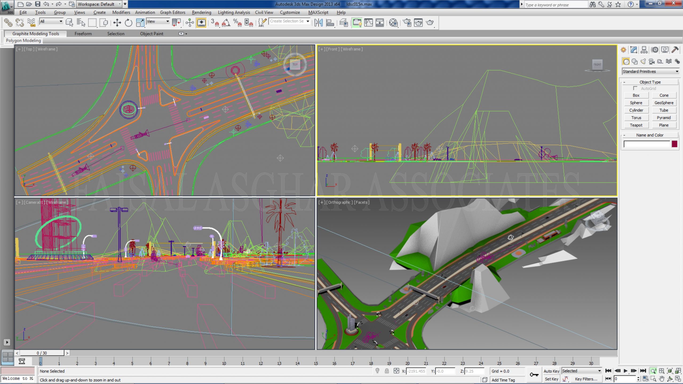Click the Play Animation button
683x384 pixels.
click(x=625, y=371)
